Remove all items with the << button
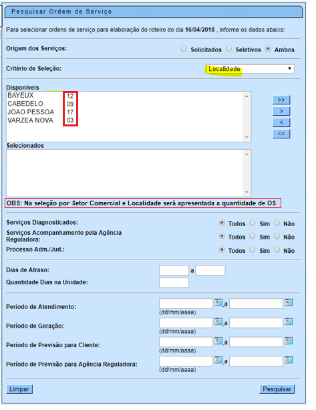 (281, 134)
